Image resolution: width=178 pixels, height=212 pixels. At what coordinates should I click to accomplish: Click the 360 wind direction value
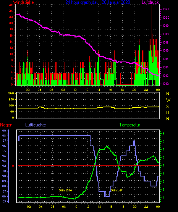tap(11, 93)
